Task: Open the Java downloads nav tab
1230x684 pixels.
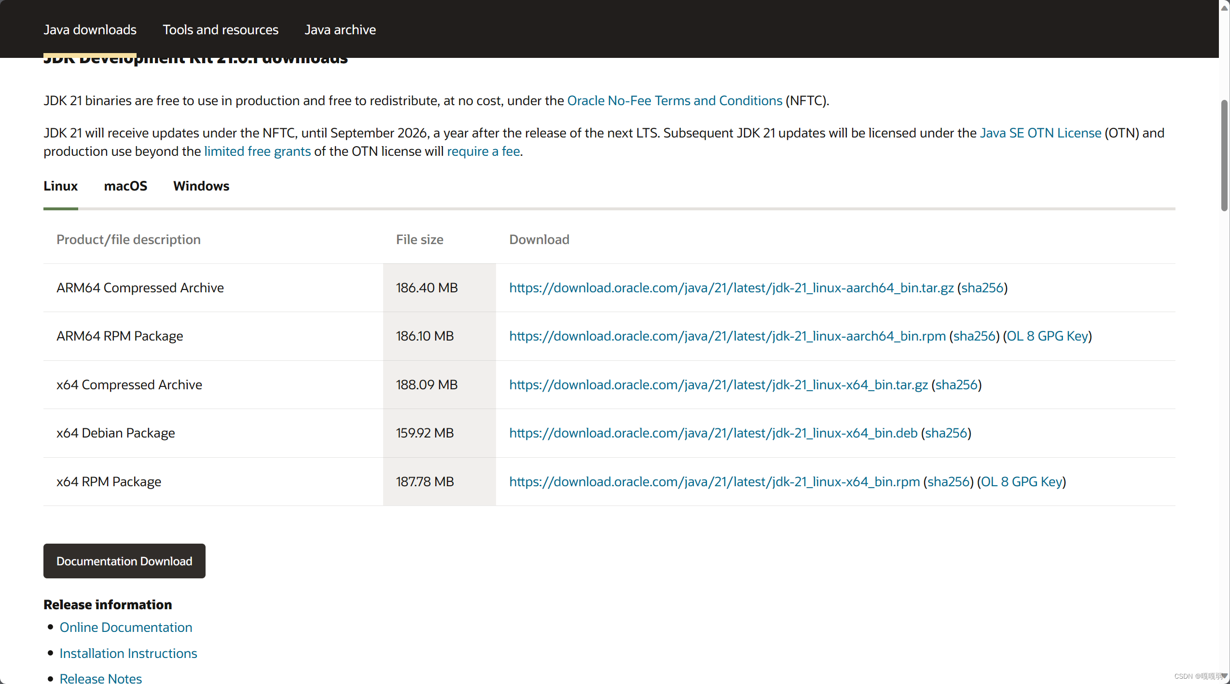Action: (90, 30)
